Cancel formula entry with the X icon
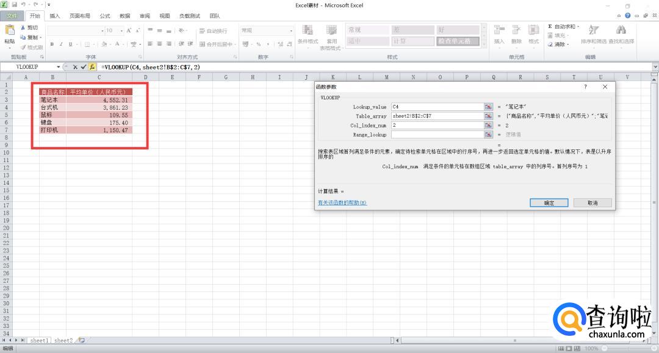659x353 pixels. click(x=75, y=67)
